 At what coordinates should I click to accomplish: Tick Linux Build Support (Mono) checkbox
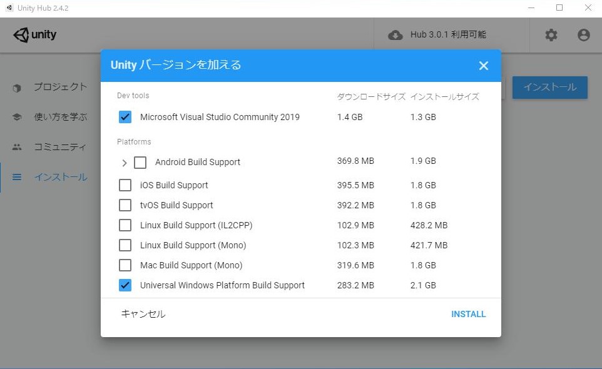[x=125, y=245]
